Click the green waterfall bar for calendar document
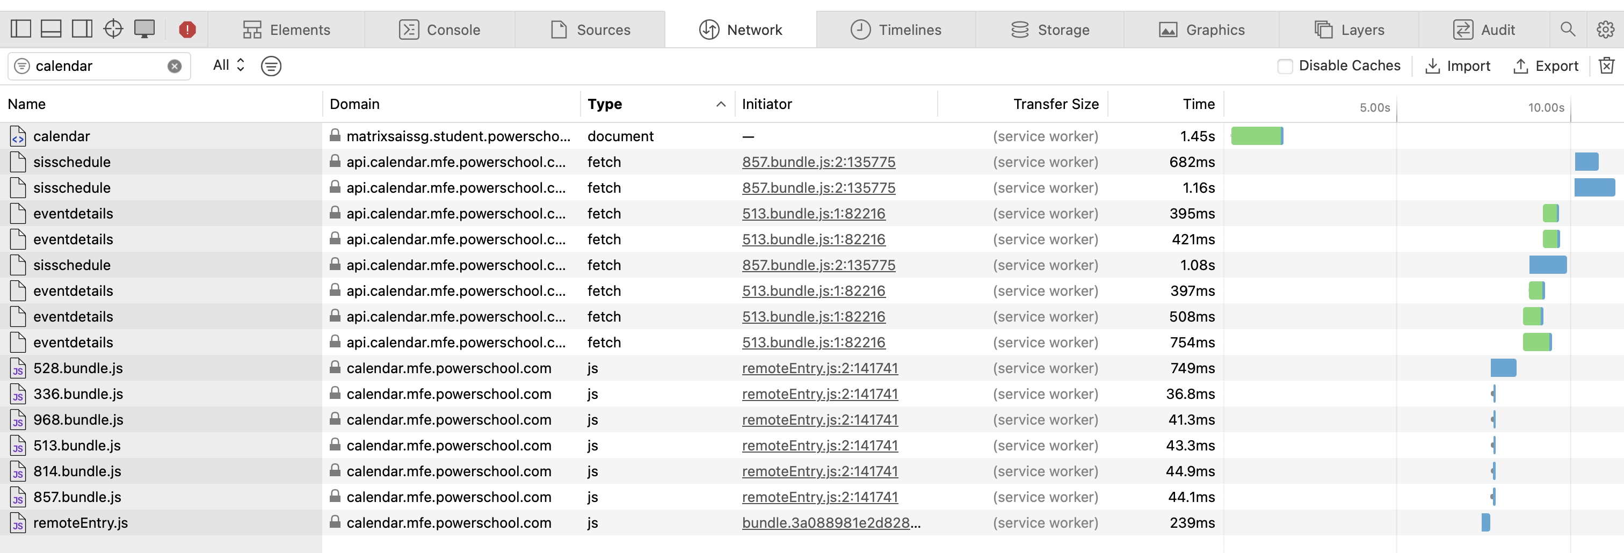This screenshot has height=553, width=1624. pos(1257,135)
